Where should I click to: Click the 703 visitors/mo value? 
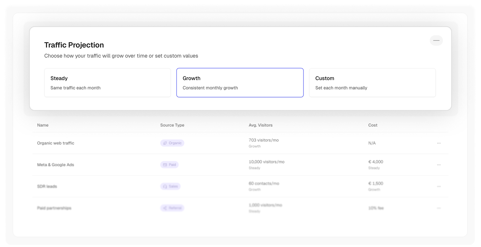(263, 140)
